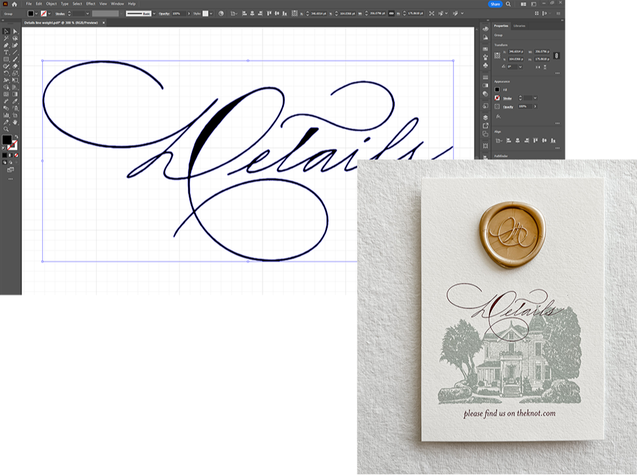Open more options under Transform section
637x475 pixels.
558,73
